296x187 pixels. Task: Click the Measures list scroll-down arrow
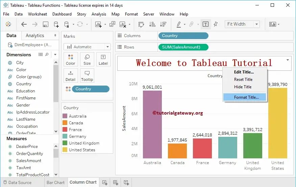pyautogui.click(x=56, y=175)
